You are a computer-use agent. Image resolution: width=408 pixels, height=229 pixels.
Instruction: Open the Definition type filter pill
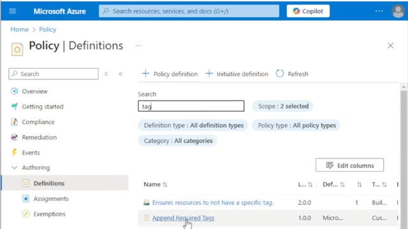pyautogui.click(x=193, y=125)
